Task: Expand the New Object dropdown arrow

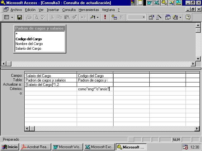Action: pyautogui.click(x=180, y=17)
